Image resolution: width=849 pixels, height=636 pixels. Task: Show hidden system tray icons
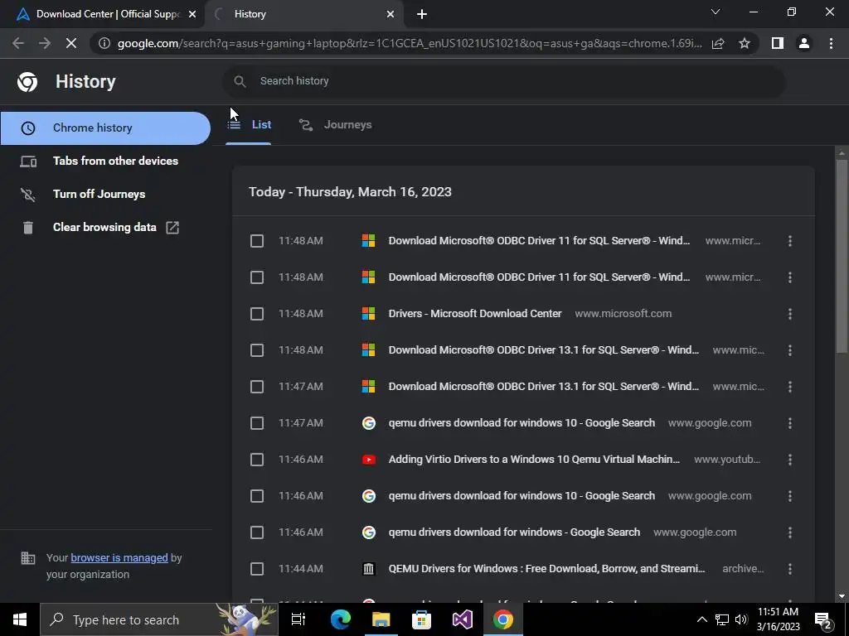701,619
